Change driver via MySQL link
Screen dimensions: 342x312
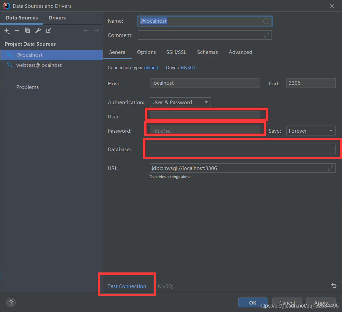[x=188, y=67]
